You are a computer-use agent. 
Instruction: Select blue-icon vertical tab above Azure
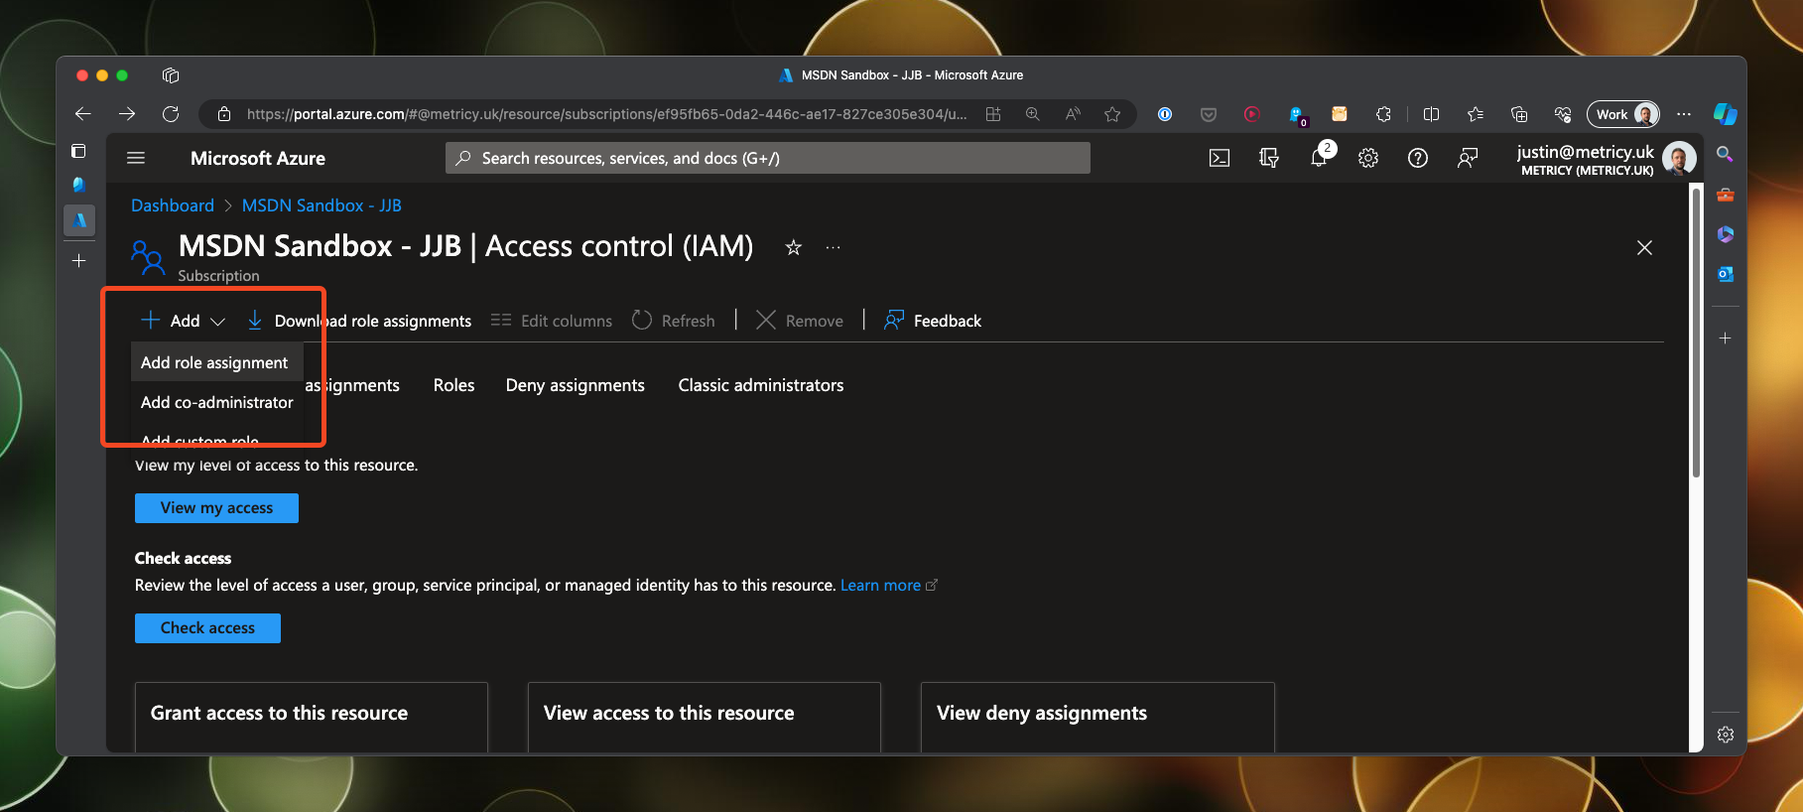(79, 185)
